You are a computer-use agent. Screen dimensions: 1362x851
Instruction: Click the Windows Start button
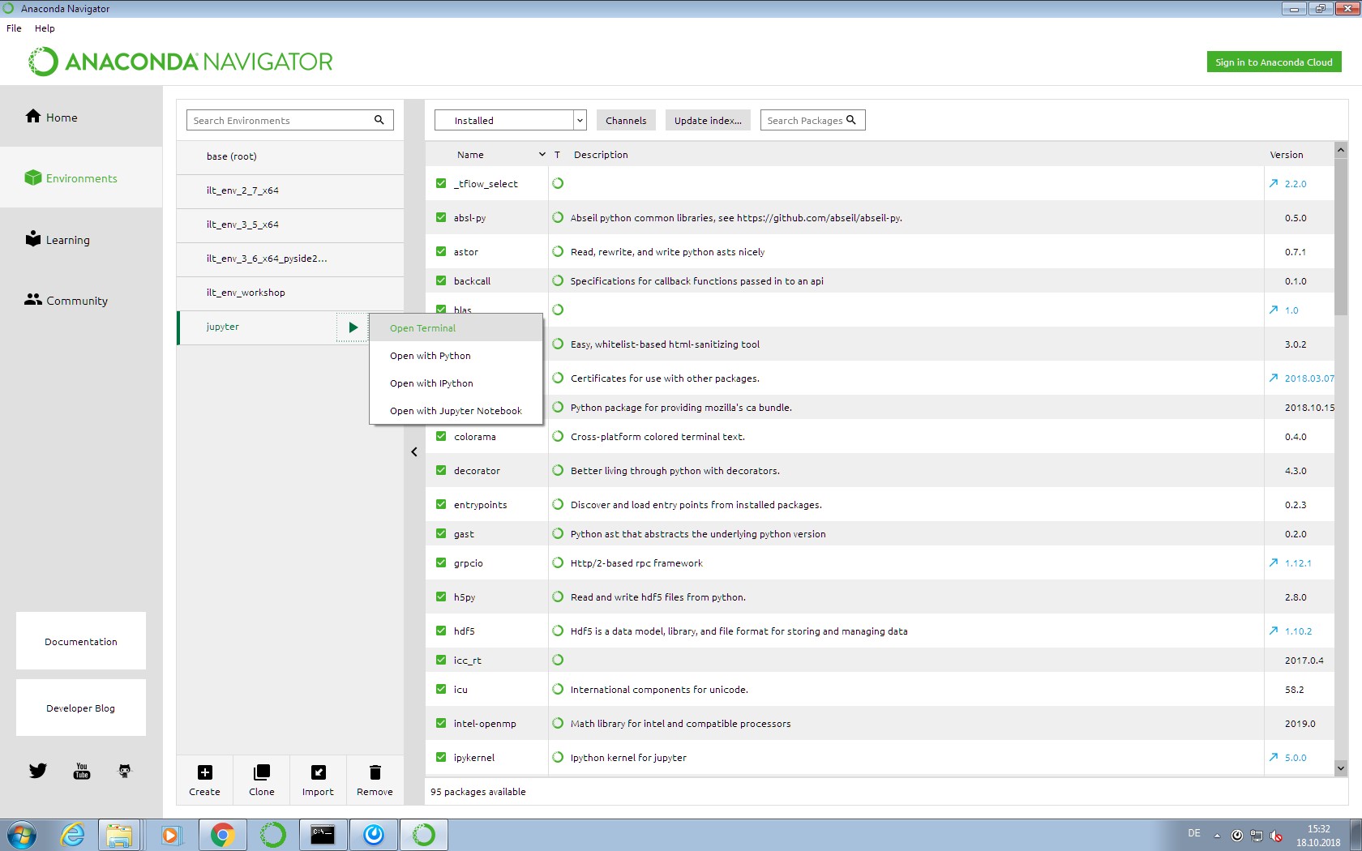coord(21,835)
